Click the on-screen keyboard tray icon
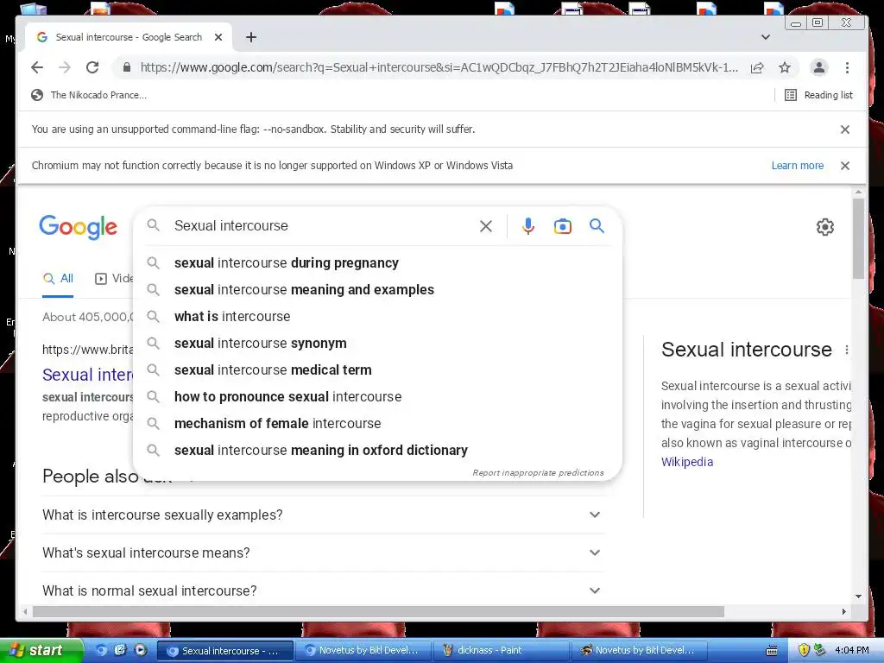The image size is (884, 663). coord(772,651)
